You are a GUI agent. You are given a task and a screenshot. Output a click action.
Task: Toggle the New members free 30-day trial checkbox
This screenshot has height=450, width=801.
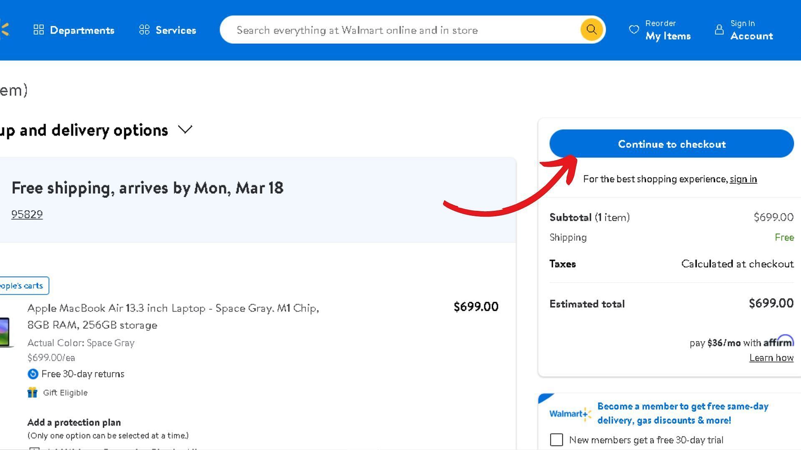557,440
